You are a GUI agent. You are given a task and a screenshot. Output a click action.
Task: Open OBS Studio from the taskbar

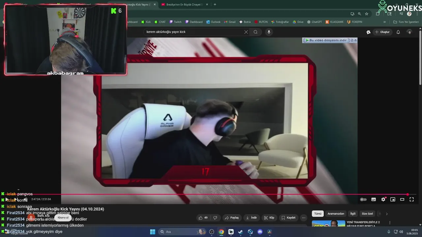click(212, 232)
